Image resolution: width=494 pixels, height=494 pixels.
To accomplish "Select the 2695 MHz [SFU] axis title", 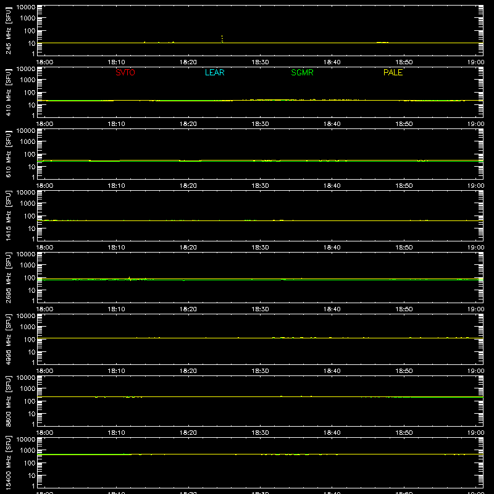I will tap(9, 277).
